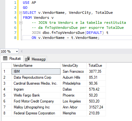Switch to the Risultati tab

click(12, 59)
